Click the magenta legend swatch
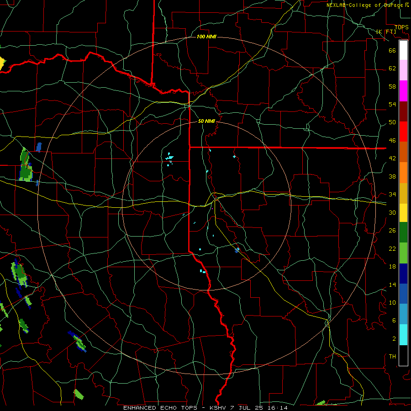411x411 pixels. pos(403,91)
